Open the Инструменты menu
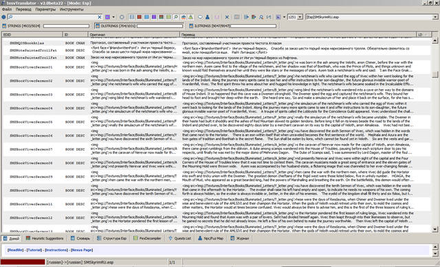The height and width of the screenshot is (267, 440). coord(71,9)
